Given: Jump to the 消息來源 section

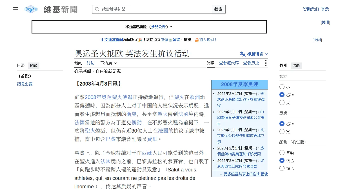Looking at the screenshot, I should pos(25,84).
